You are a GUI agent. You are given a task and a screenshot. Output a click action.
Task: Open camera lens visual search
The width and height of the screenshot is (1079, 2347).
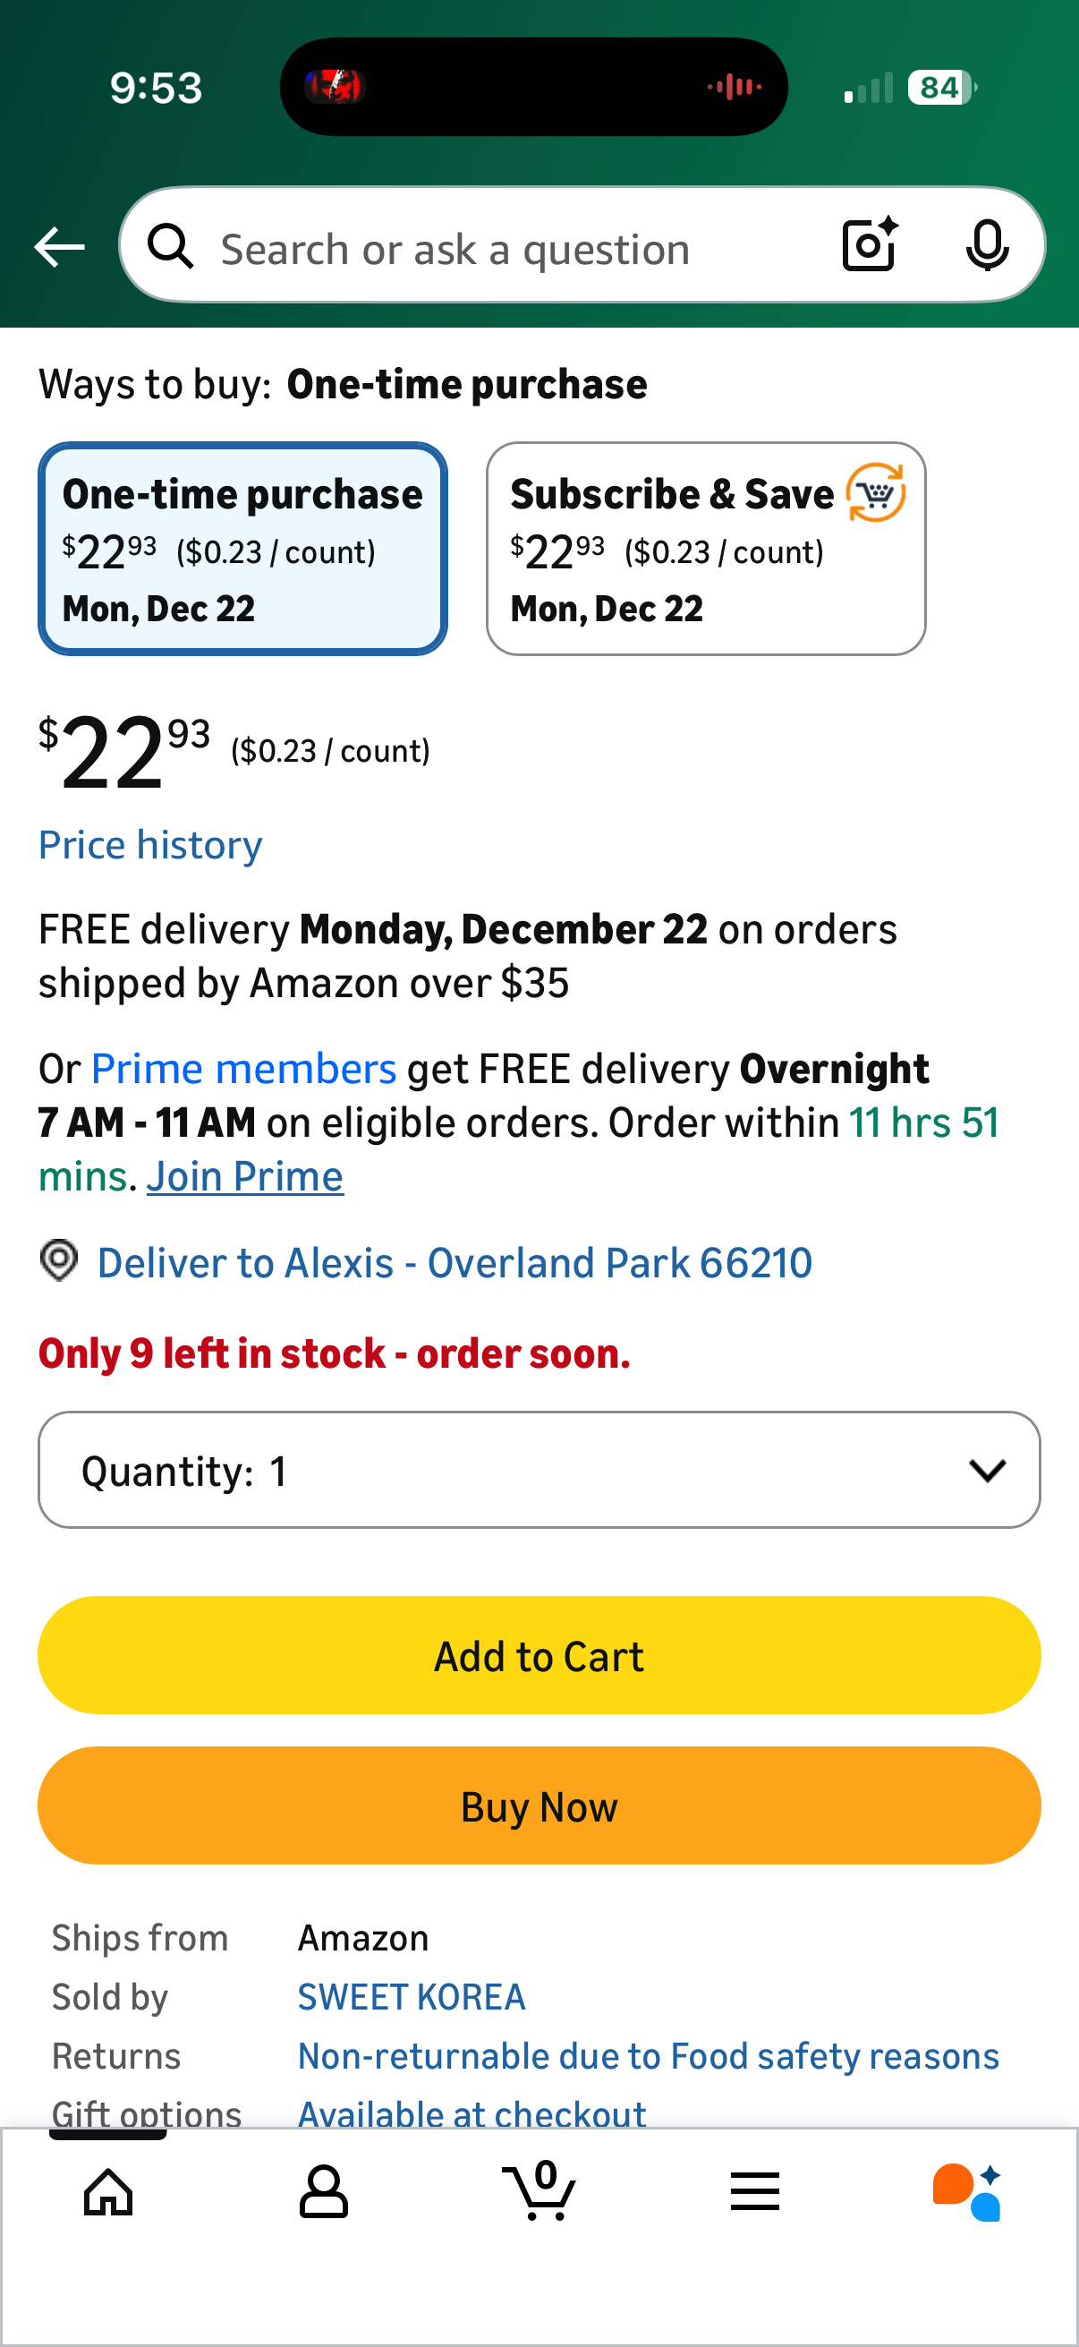tap(870, 245)
